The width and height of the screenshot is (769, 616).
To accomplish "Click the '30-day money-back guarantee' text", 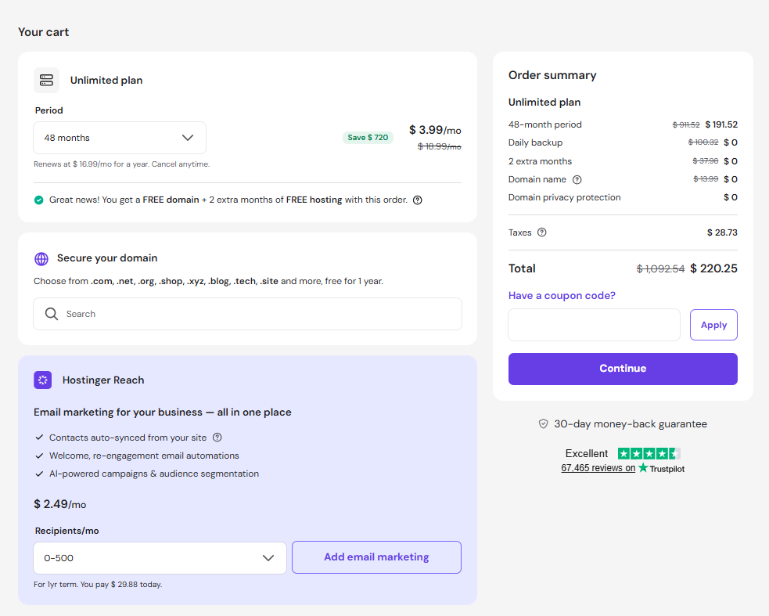I will tap(631, 424).
